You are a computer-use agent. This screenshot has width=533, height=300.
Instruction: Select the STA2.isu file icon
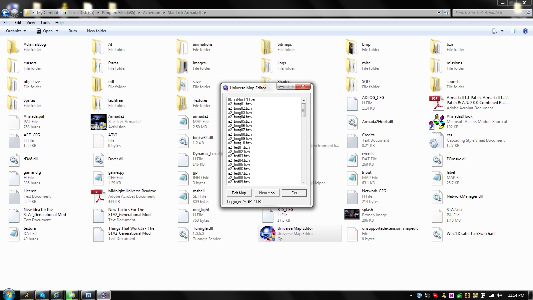pyautogui.click(x=437, y=215)
